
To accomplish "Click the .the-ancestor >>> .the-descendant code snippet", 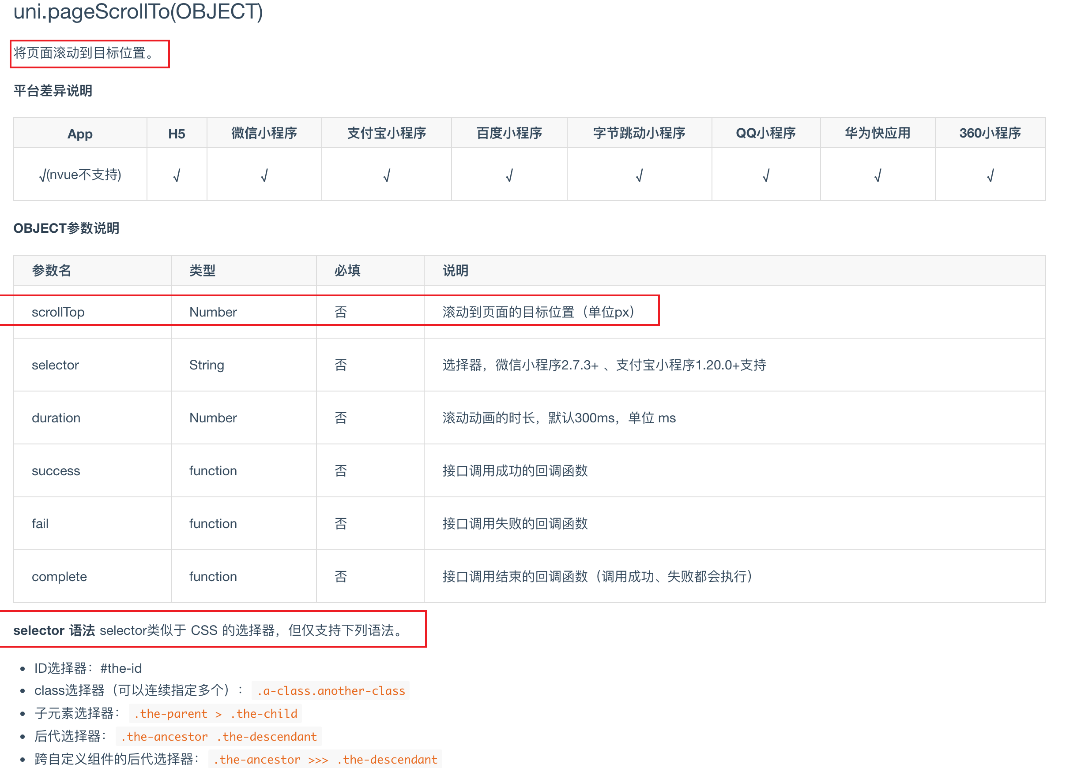I will [x=325, y=760].
